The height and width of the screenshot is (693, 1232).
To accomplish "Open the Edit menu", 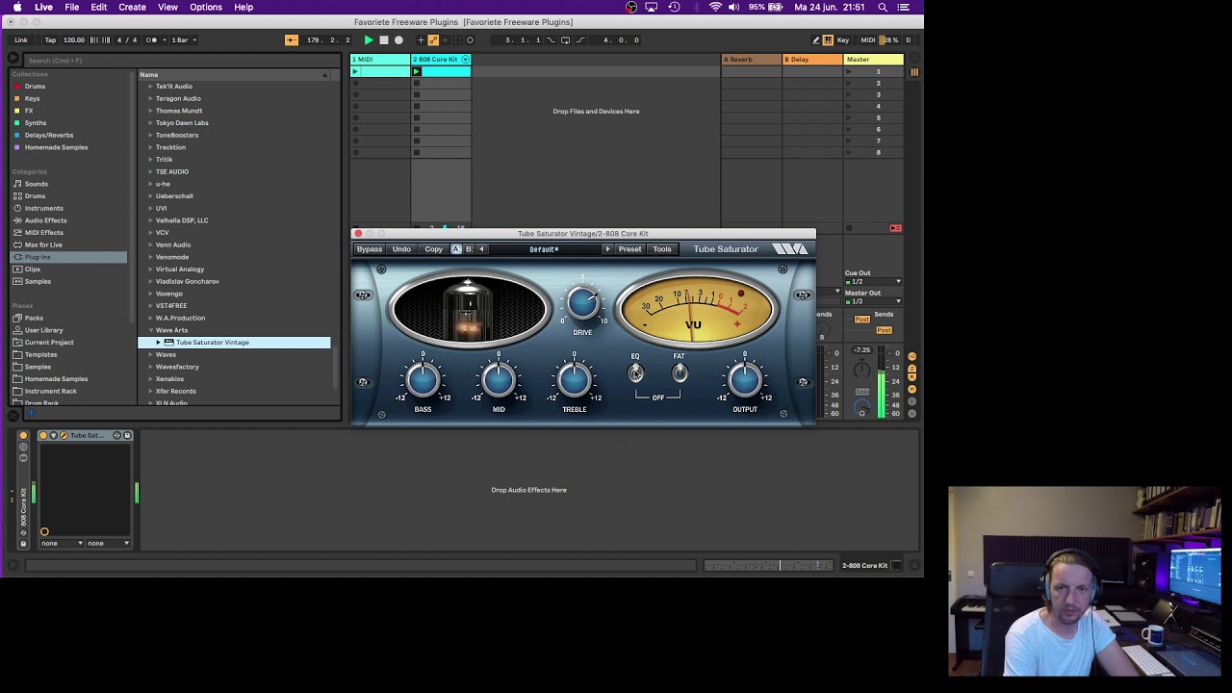I will point(99,7).
